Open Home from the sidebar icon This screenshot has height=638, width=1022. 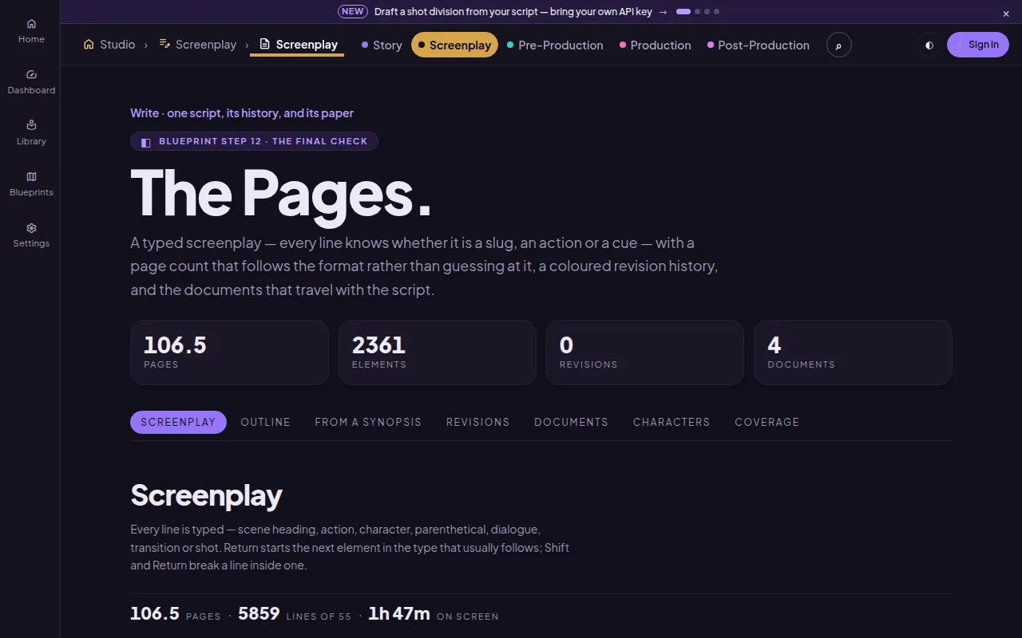tap(31, 30)
